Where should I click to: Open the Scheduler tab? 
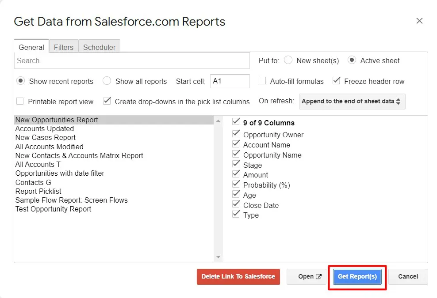coord(99,47)
